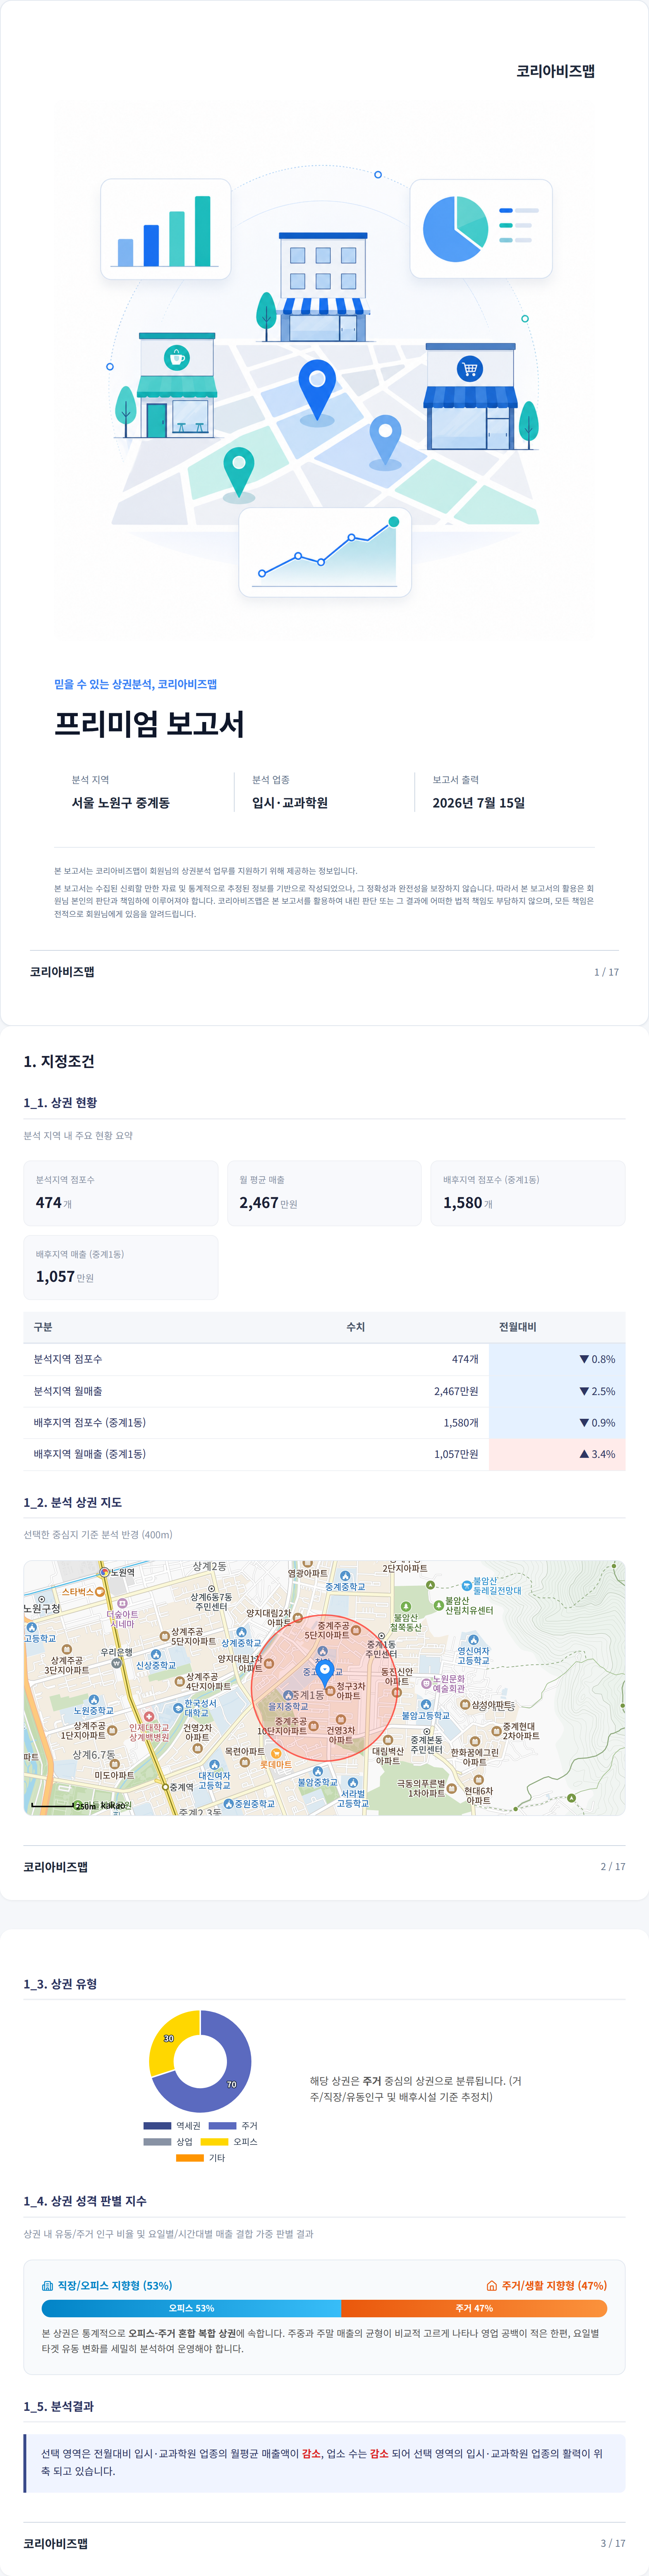The height and width of the screenshot is (2576, 649).
Task: Click the 1_2. 분석 상권 지도 heading
Action: (73, 1502)
